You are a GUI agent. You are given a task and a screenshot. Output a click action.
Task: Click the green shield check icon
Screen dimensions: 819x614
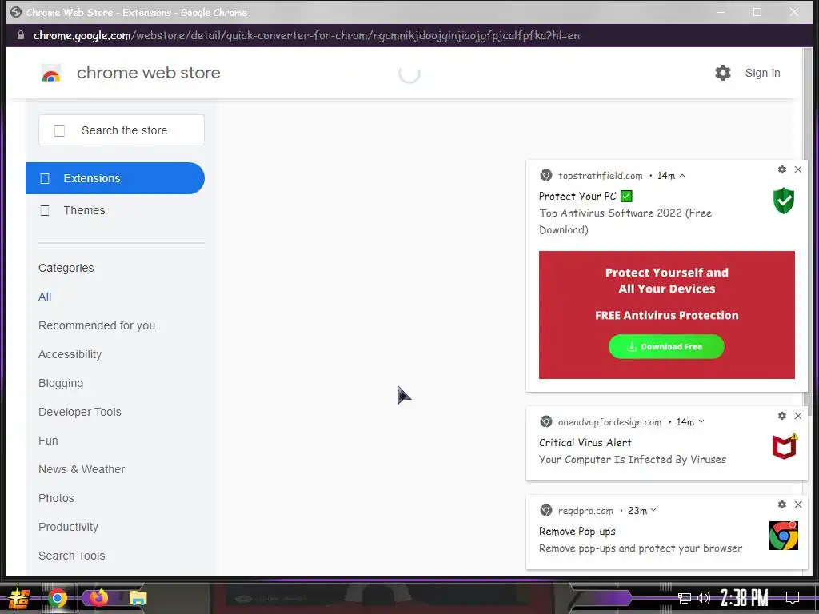click(x=784, y=201)
